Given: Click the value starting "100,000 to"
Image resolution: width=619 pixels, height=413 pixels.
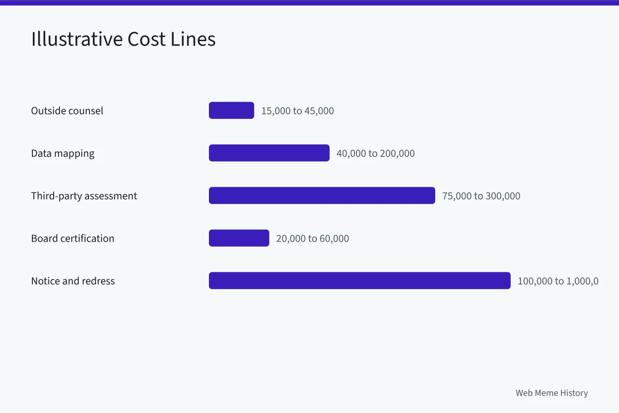Looking at the screenshot, I should 558,281.
